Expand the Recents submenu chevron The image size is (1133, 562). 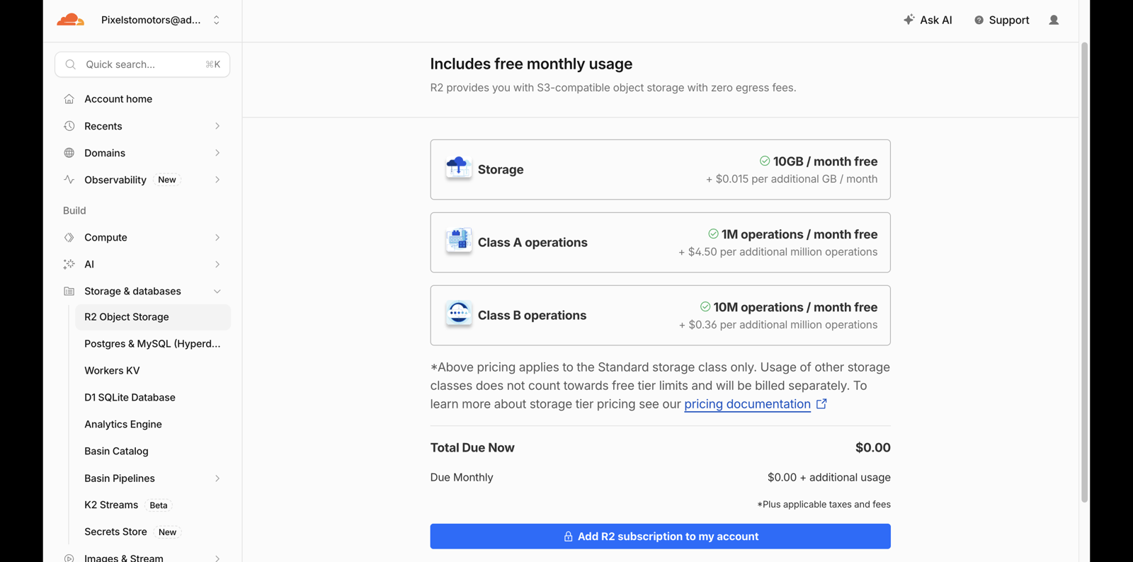[x=217, y=126]
